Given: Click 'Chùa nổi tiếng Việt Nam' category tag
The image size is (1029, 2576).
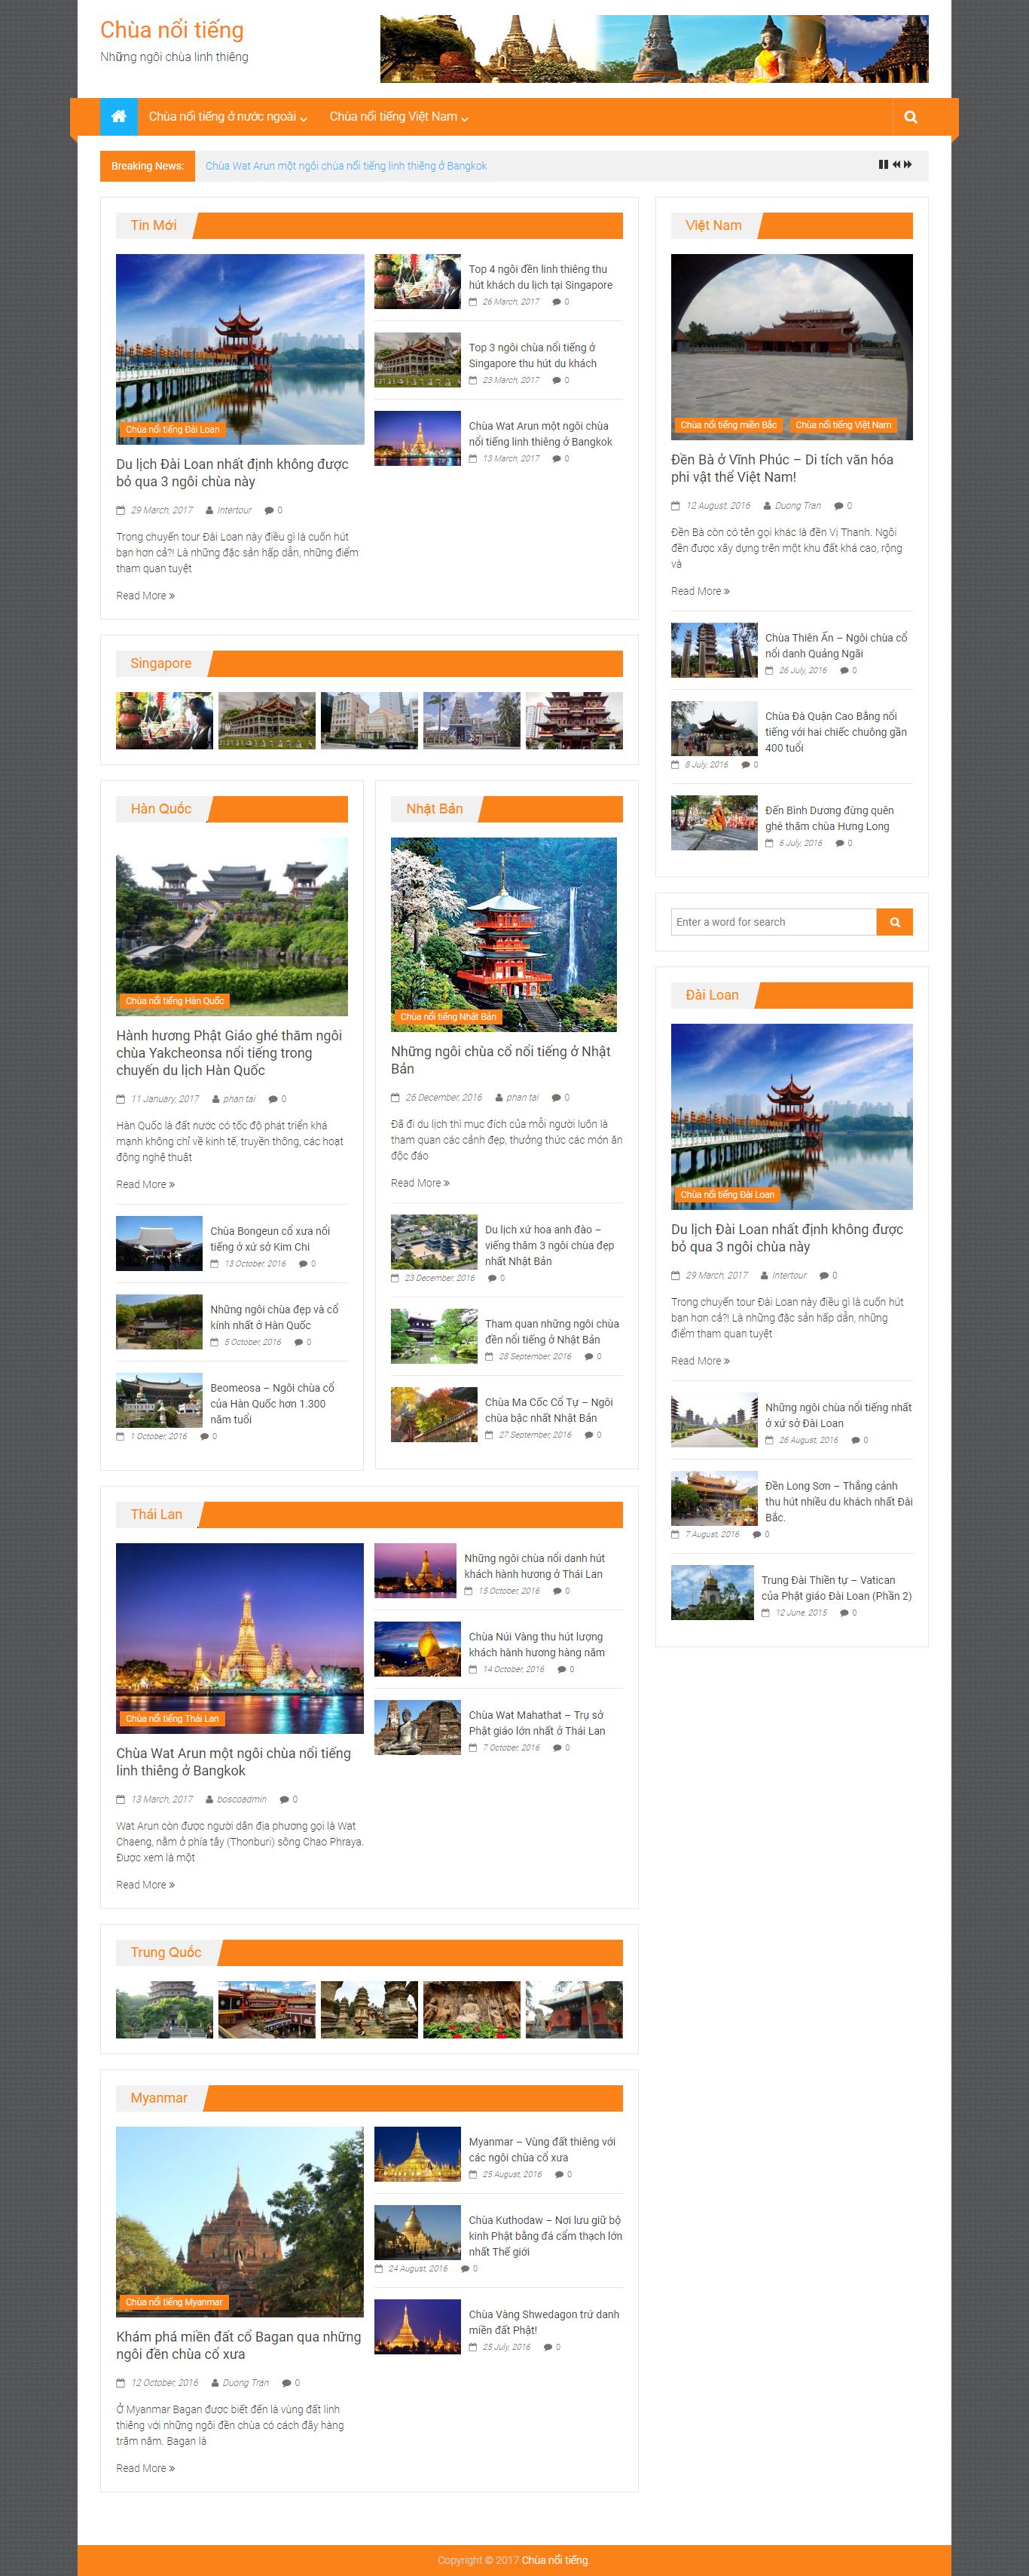Looking at the screenshot, I should point(843,426).
